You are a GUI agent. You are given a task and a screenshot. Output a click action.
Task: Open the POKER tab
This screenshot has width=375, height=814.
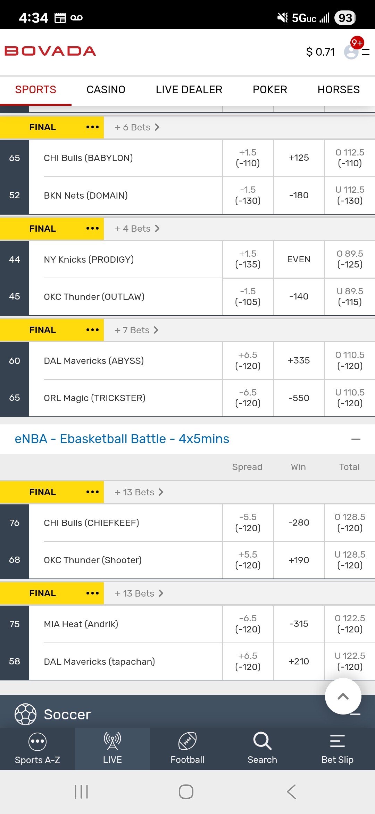(270, 90)
